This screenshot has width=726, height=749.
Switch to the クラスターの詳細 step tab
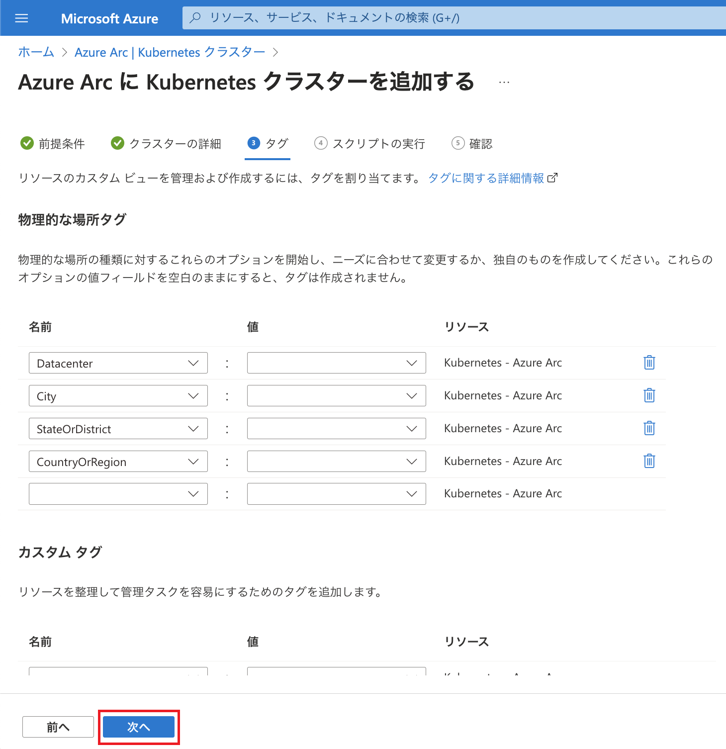point(166,144)
